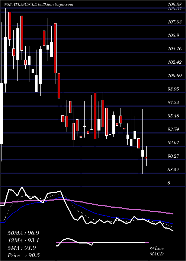Click the 92.01 price axis label

click(173, 143)
